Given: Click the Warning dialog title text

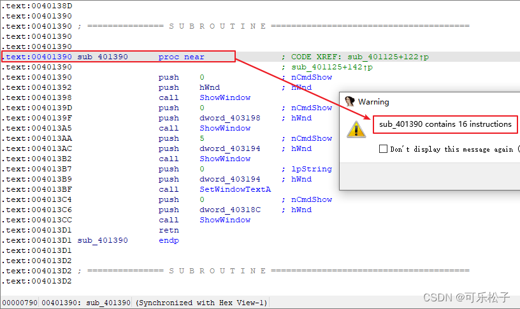Looking at the screenshot, I should click(x=373, y=102).
